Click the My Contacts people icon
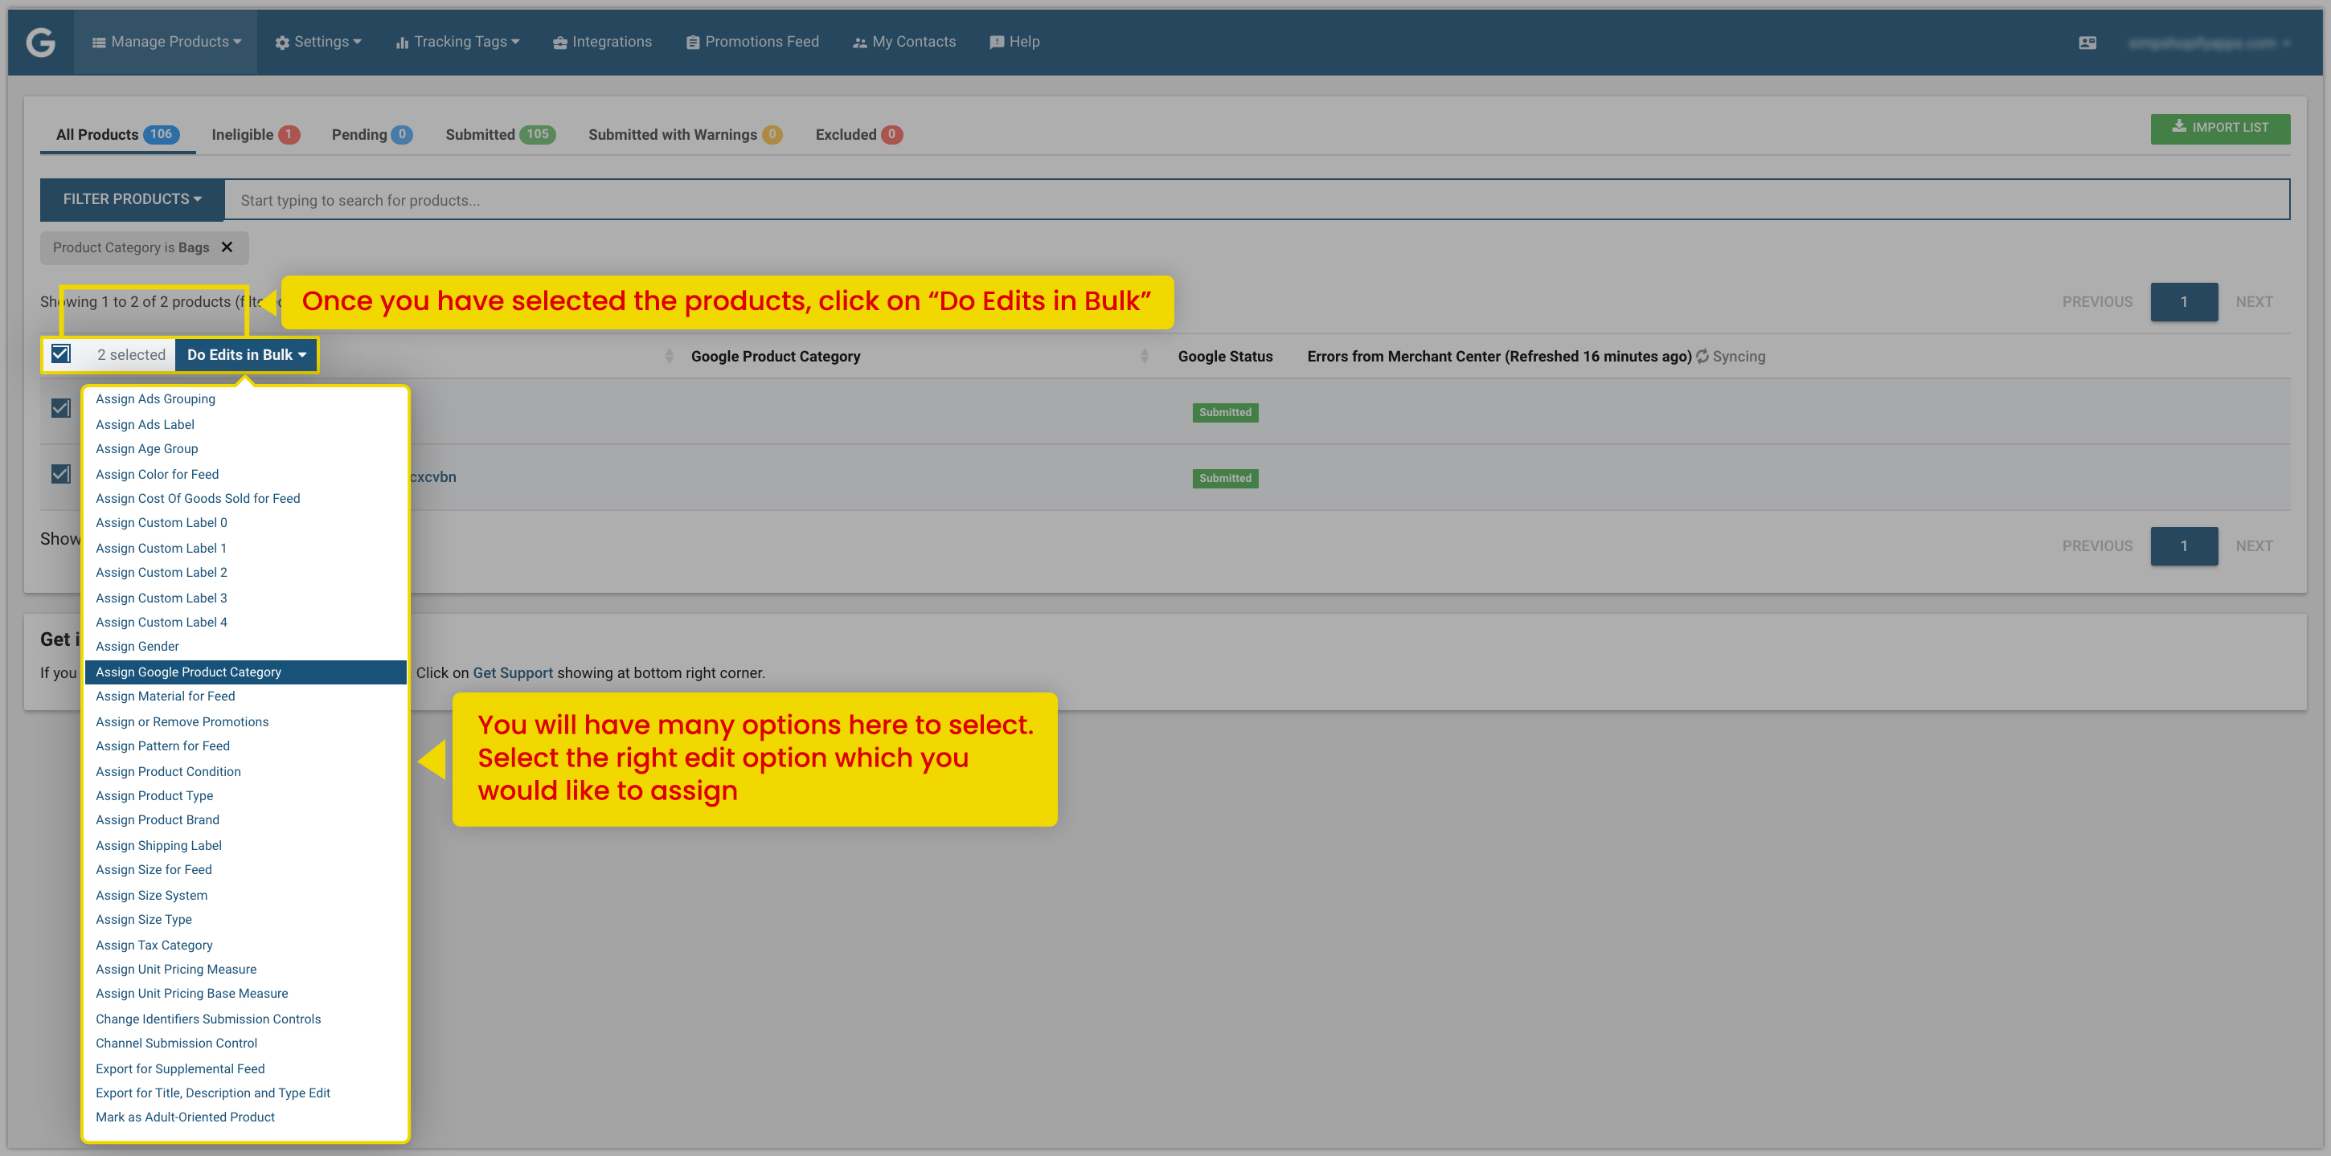2331x1156 pixels. (x=859, y=43)
